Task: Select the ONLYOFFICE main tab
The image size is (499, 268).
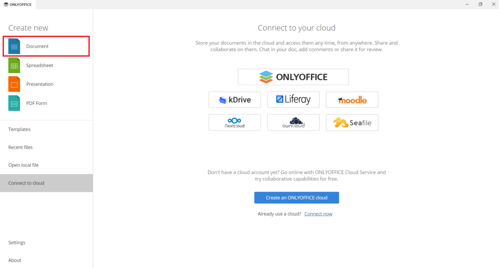Action: [18, 5]
